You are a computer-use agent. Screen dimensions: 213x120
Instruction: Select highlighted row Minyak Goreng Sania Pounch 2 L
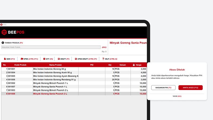[x=74, y=94]
